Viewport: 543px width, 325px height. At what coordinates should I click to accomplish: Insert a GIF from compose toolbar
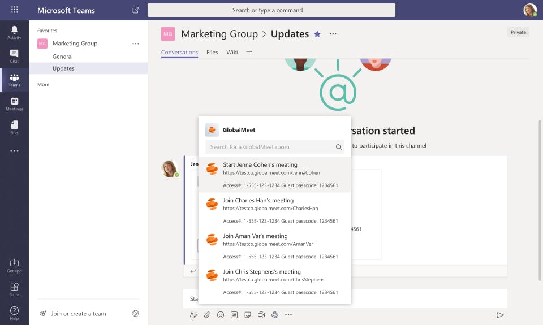point(234,315)
